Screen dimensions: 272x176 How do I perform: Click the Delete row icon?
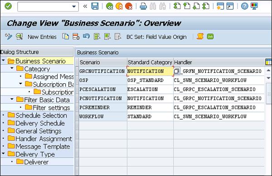(76, 37)
